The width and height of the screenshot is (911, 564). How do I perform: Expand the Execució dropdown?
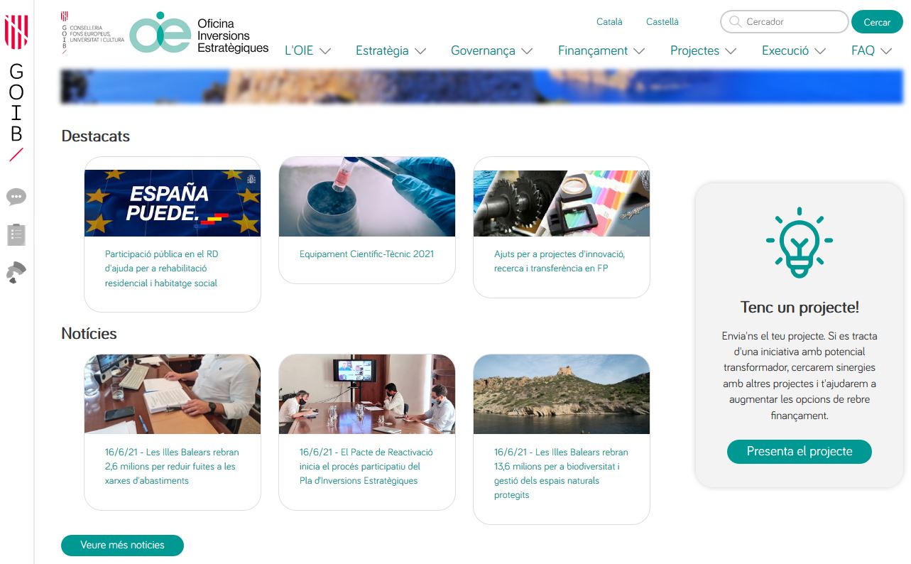(x=793, y=51)
